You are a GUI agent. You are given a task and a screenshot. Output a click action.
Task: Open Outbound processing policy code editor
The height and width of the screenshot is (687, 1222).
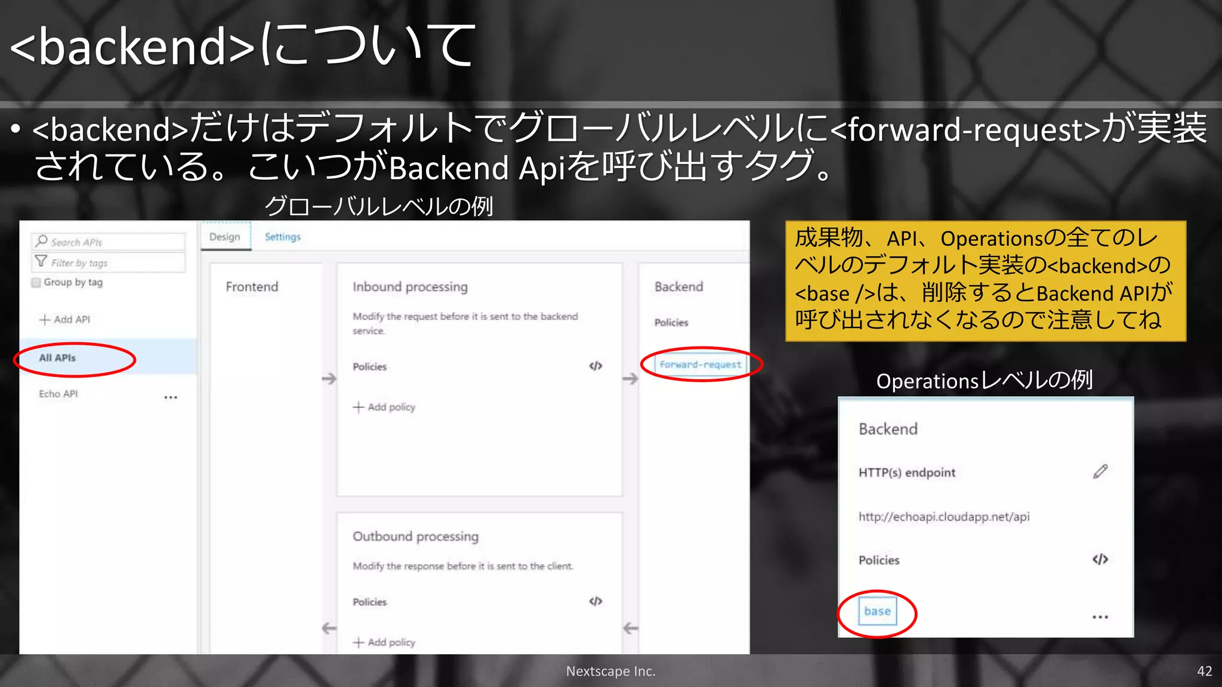tap(595, 601)
